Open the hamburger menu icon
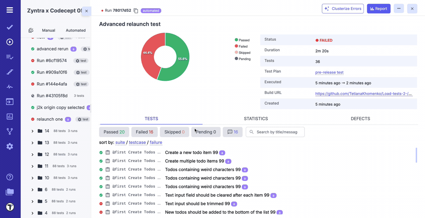425x218 pixels. [x=10, y=10]
